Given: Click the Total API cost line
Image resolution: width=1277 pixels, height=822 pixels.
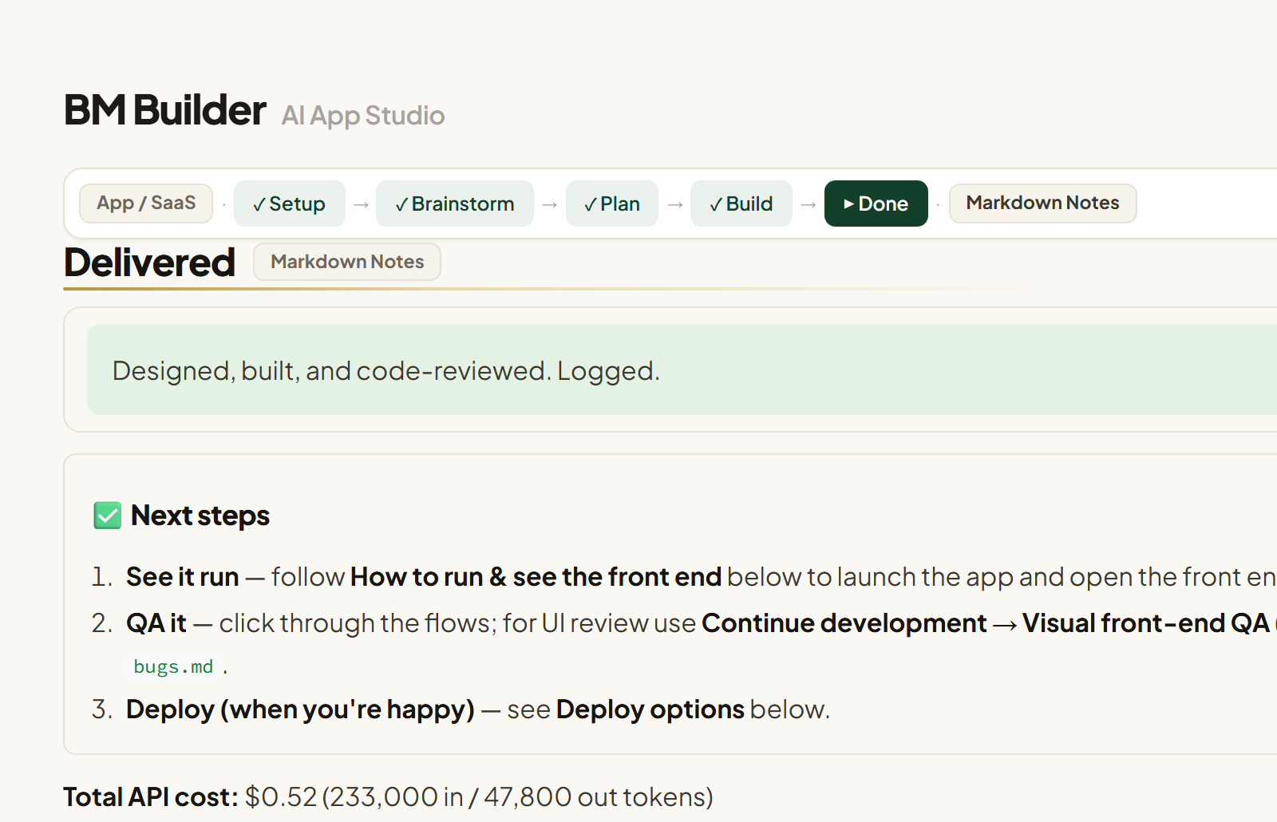Looking at the screenshot, I should tap(388, 796).
